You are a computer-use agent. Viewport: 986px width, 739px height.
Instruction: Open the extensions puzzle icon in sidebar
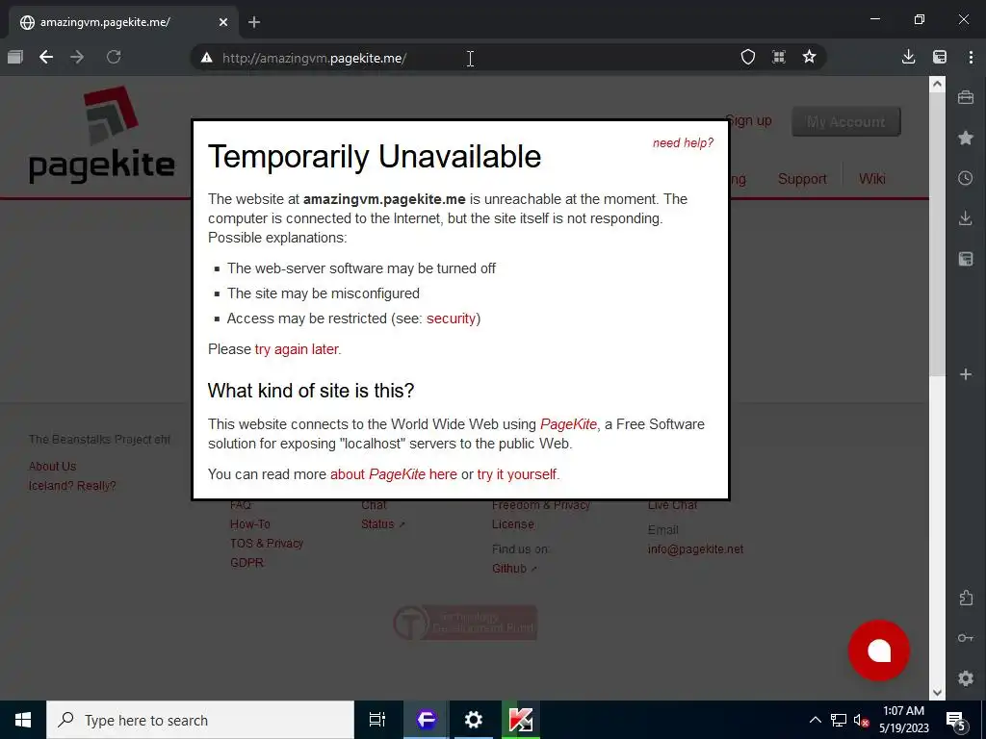(x=966, y=598)
